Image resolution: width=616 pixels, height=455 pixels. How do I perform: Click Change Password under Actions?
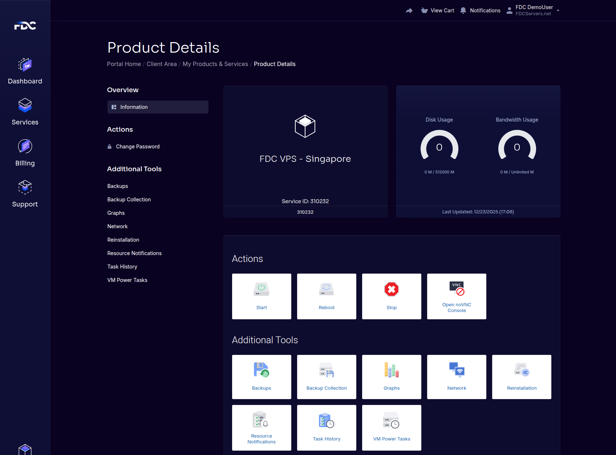pyautogui.click(x=137, y=146)
